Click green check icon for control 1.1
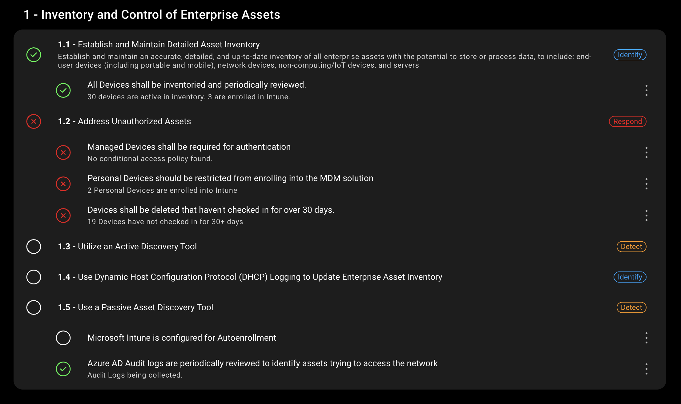This screenshot has width=681, height=404. 34,55
